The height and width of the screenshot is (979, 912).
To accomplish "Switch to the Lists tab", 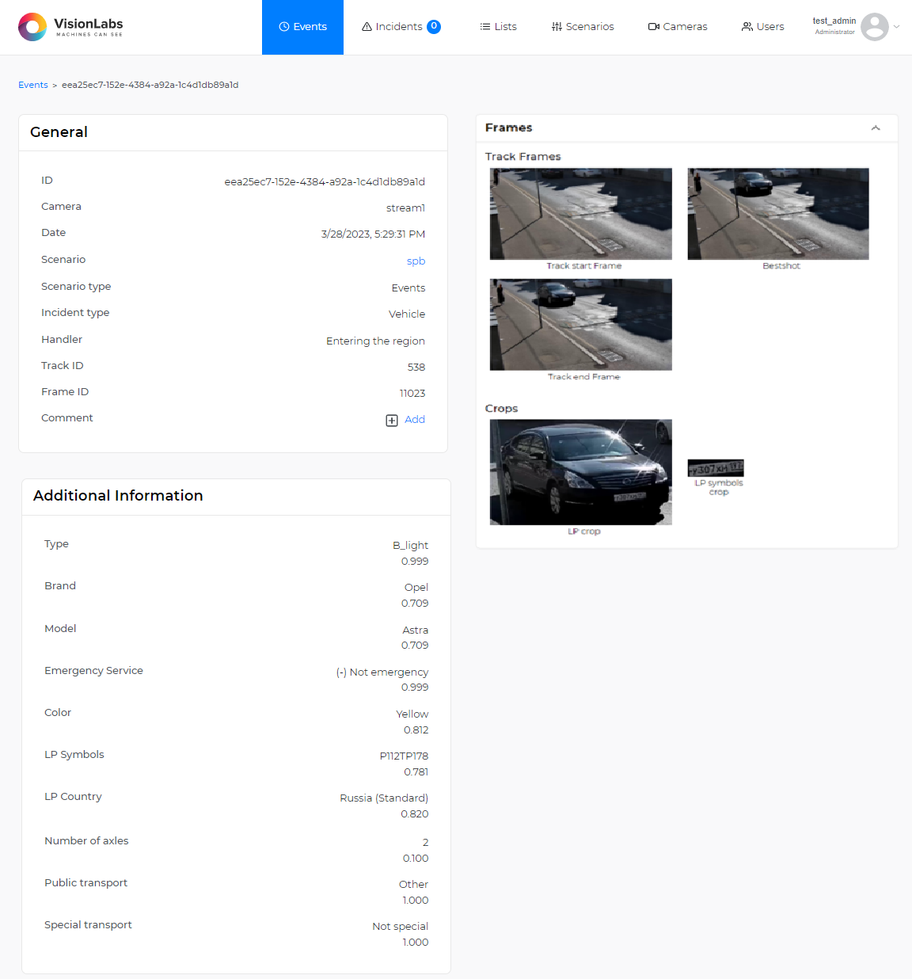I will (x=498, y=27).
